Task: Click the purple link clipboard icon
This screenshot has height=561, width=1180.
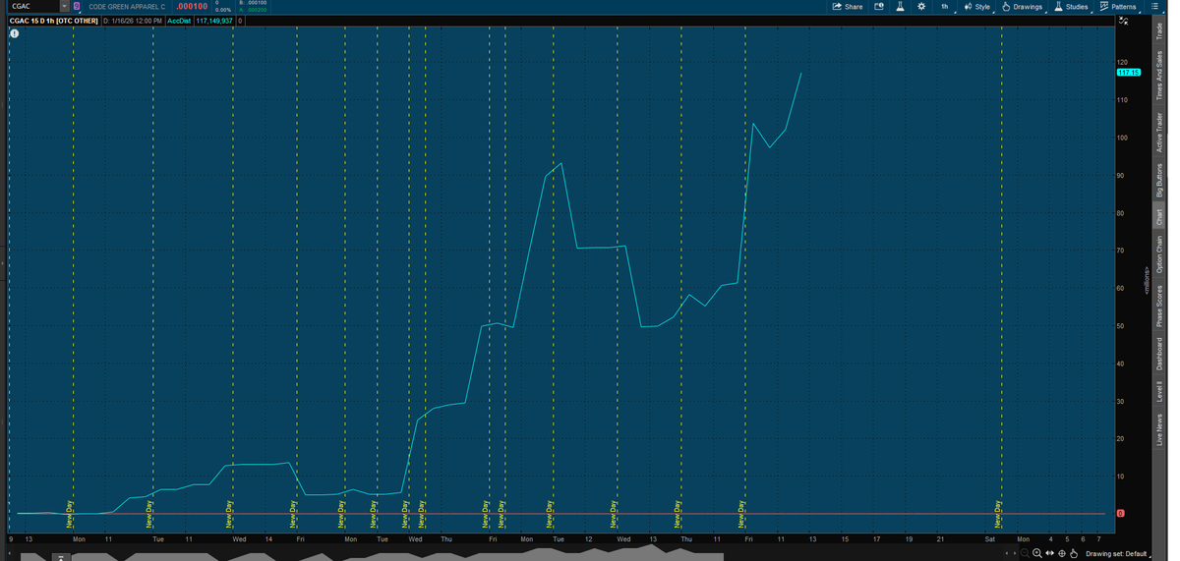Action: click(x=77, y=7)
